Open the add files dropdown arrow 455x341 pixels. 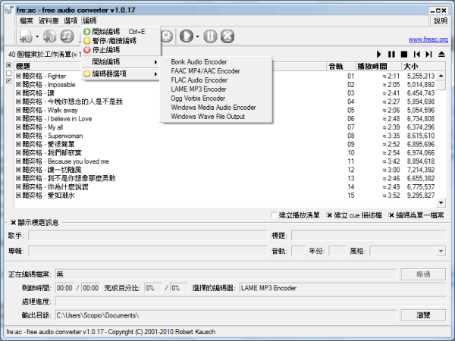(x=37, y=36)
